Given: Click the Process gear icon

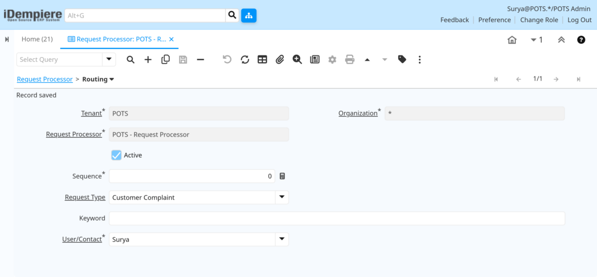Looking at the screenshot, I should point(332,59).
